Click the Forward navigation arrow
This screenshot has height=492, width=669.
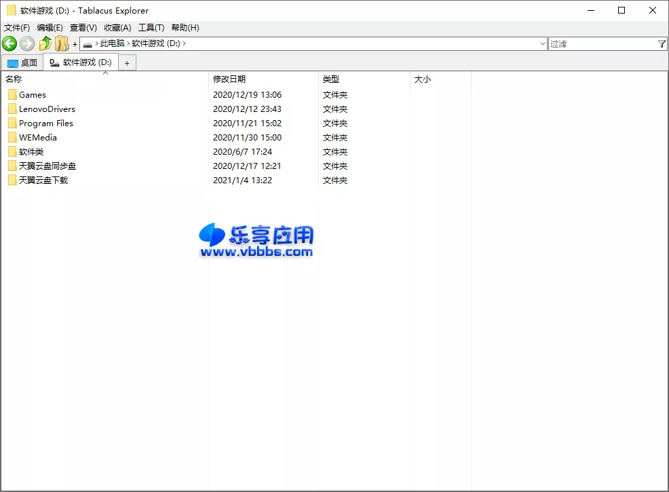[26, 43]
